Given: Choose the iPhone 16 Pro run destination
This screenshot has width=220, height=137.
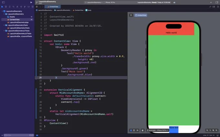Looking at the screenshot, I should (x=109, y=2).
